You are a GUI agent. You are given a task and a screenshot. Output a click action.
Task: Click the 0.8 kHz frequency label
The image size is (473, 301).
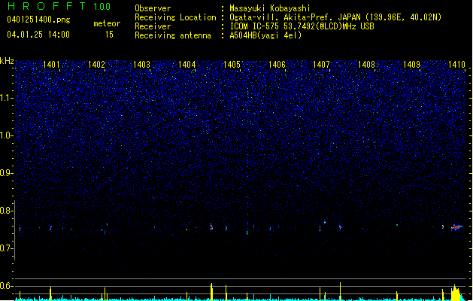pos(7,211)
